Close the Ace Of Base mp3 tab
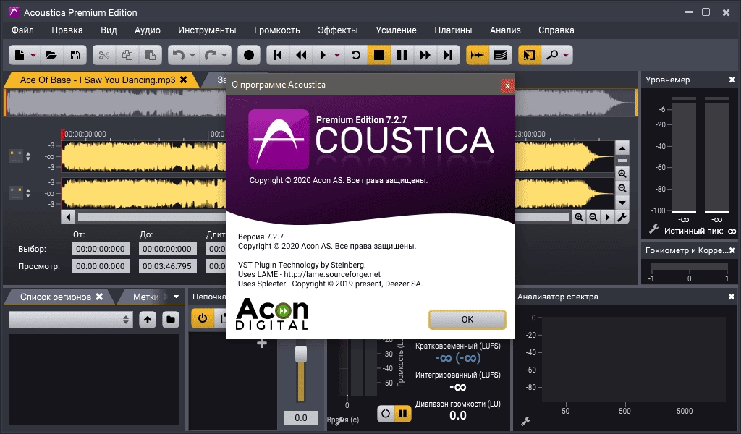The height and width of the screenshot is (434, 741). pyautogui.click(x=183, y=80)
